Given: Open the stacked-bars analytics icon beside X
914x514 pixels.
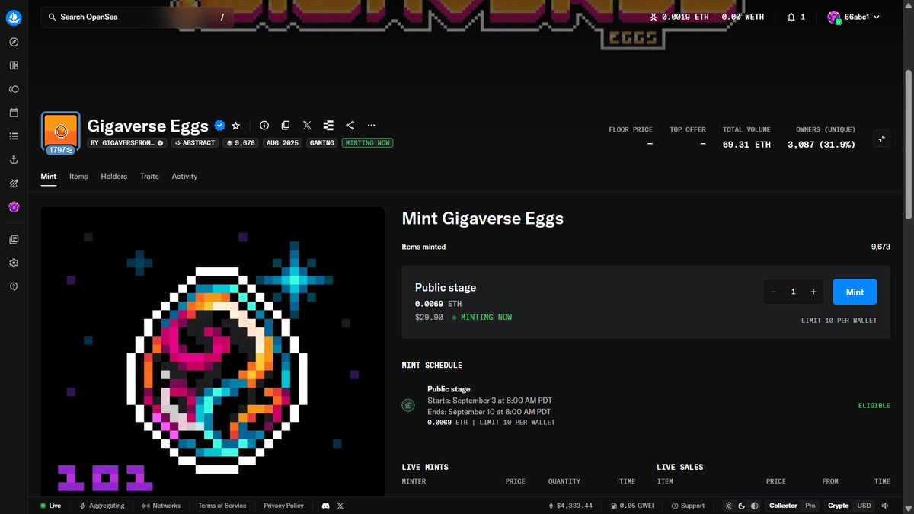Looking at the screenshot, I should (328, 126).
